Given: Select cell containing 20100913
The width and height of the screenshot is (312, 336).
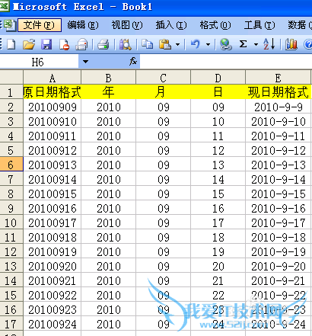Looking at the screenshot, I should coord(53,165).
